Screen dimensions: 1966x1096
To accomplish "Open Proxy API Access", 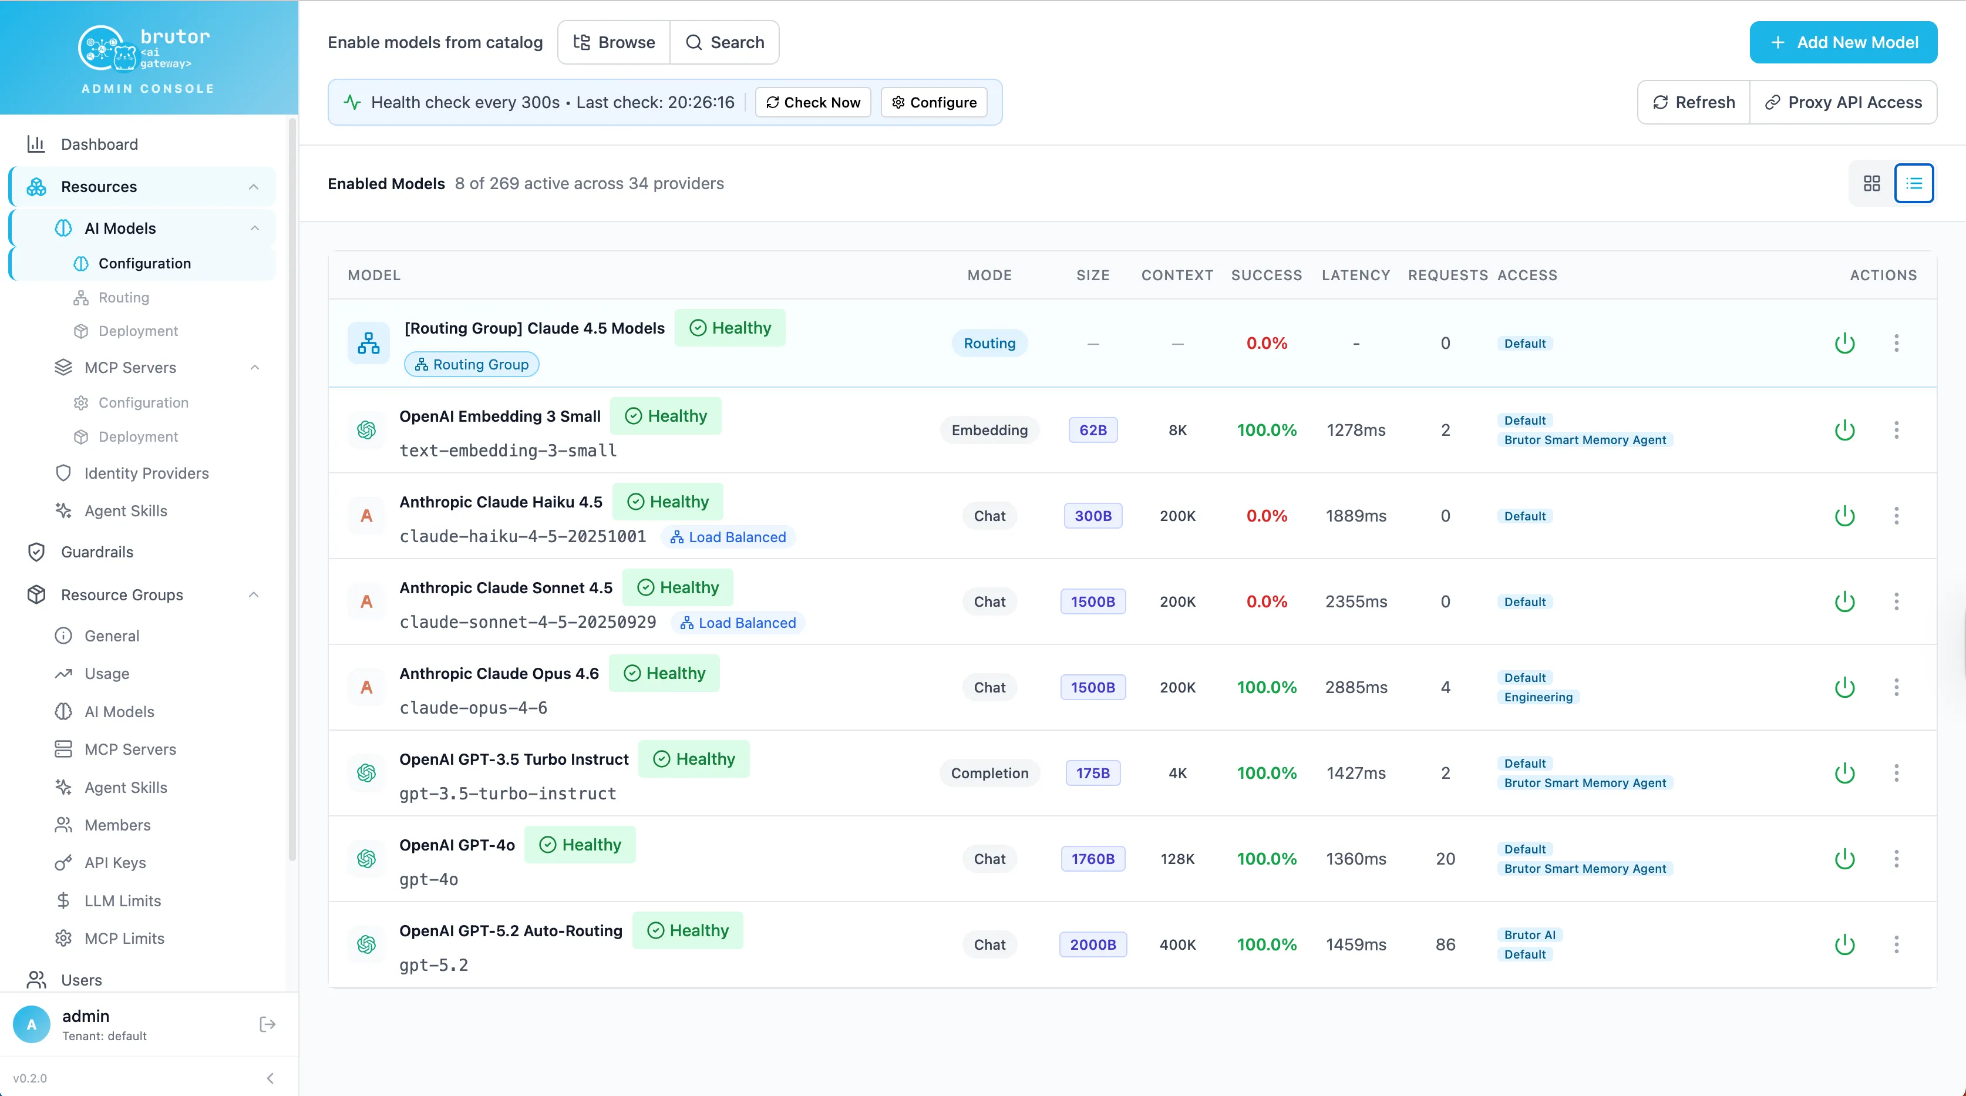I will [1843, 102].
